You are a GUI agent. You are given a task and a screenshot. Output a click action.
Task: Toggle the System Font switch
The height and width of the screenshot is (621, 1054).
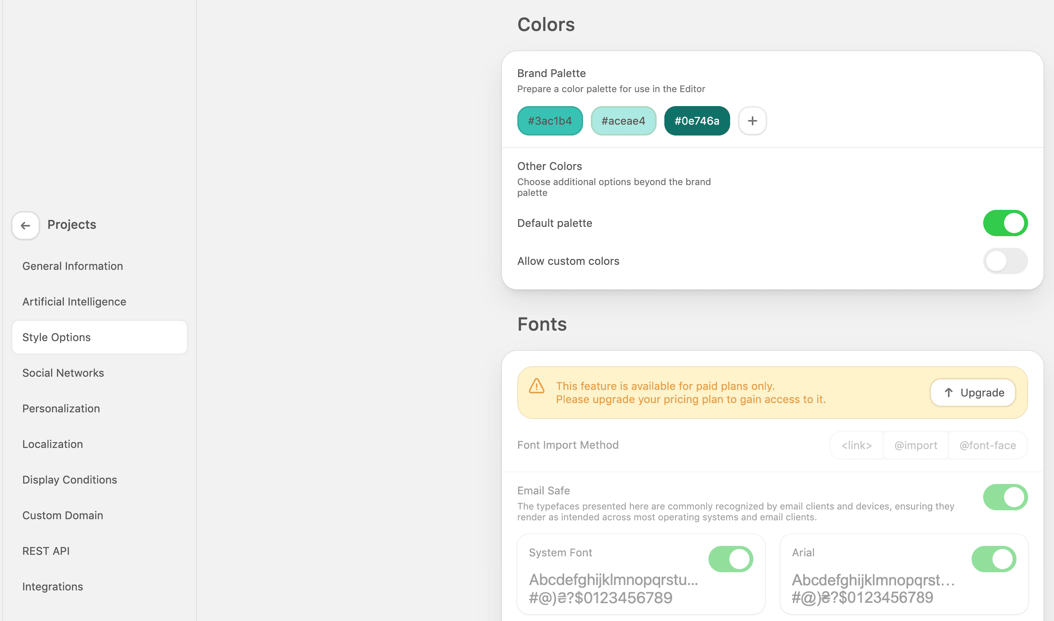[730, 559]
